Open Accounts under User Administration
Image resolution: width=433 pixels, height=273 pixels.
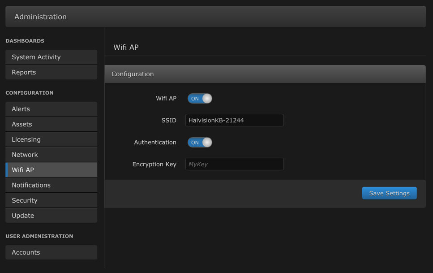(x=51, y=252)
